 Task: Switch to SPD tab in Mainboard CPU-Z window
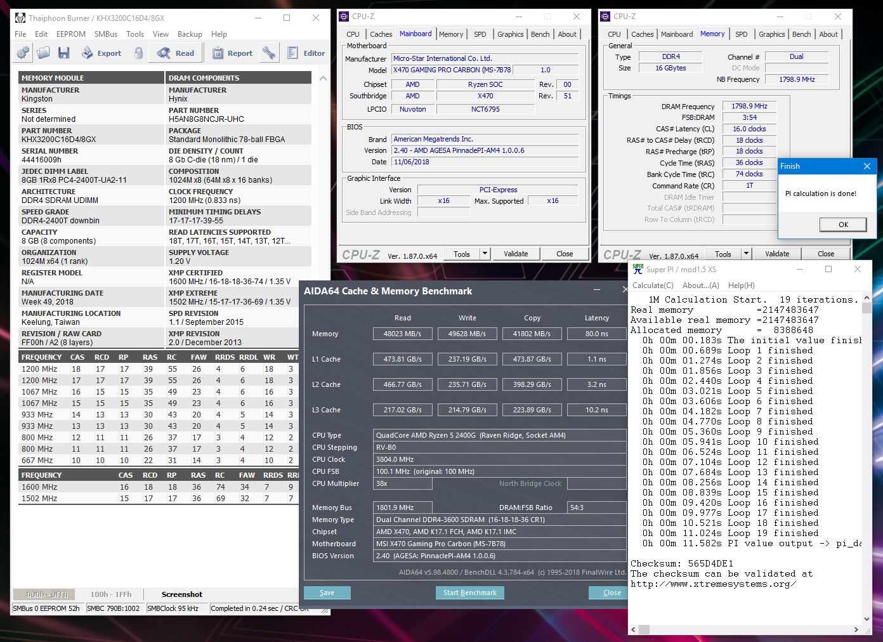480,34
